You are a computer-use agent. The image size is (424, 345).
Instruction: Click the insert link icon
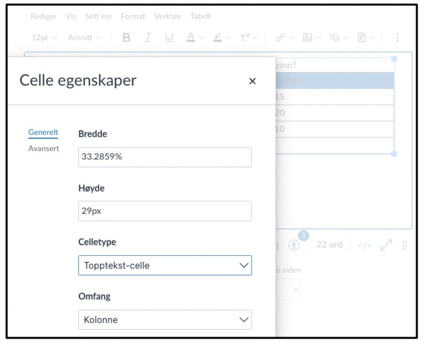[280, 37]
